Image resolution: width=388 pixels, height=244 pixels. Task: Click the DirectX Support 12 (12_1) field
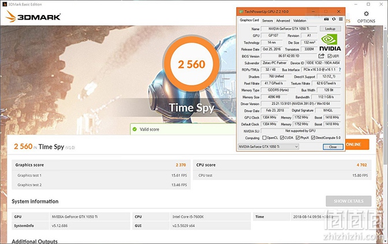(x=329, y=76)
